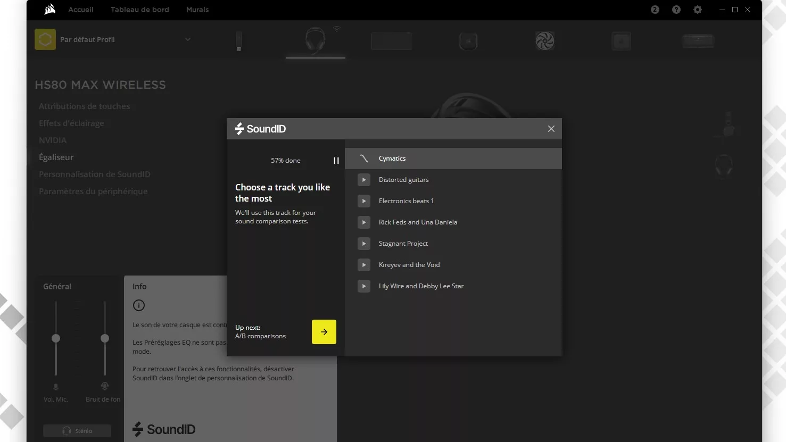
Task: Maximize the iCUE window
Action: pos(735,10)
